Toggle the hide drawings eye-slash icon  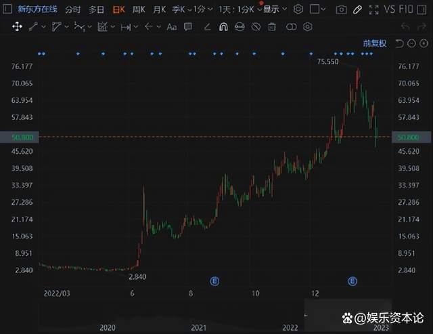point(255,27)
